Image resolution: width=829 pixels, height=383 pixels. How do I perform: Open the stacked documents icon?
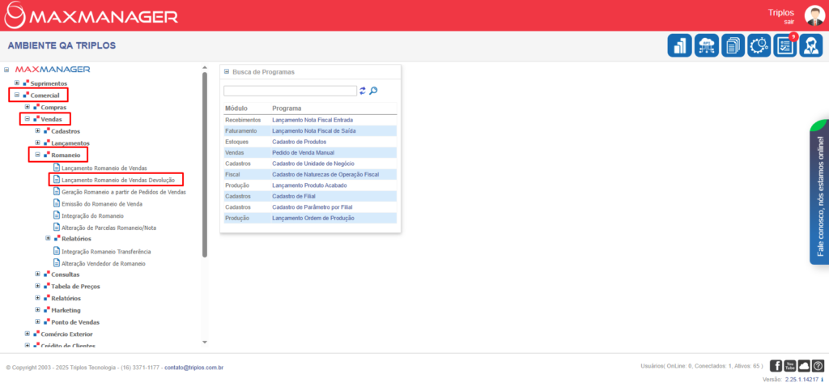tap(733, 46)
